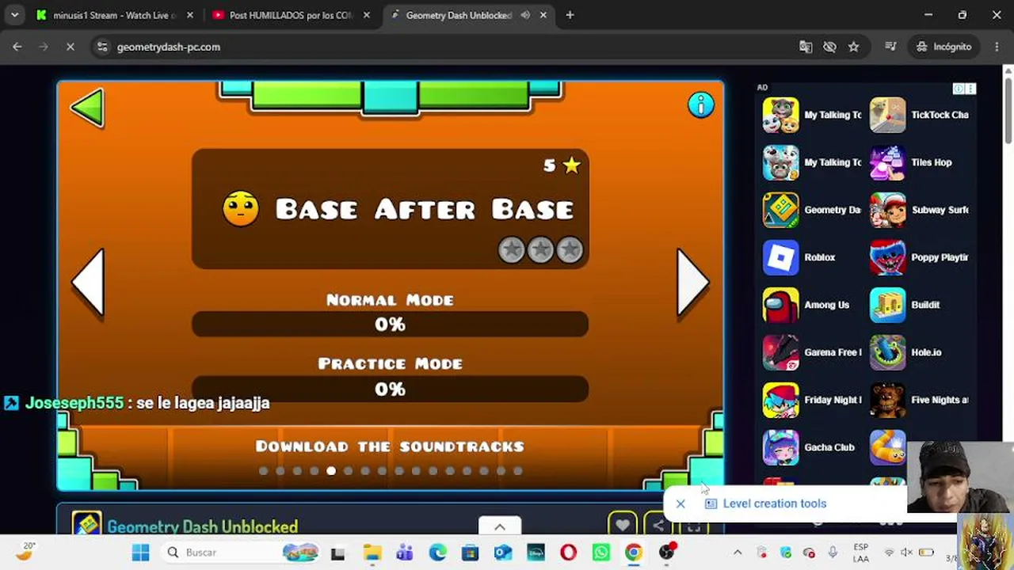
Task: Play the Base After Base level
Action: pos(390,208)
